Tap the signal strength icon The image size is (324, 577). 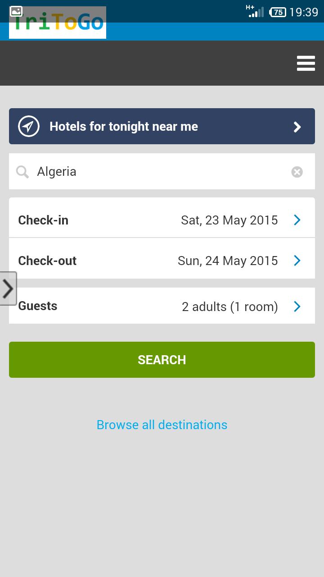tap(256, 12)
